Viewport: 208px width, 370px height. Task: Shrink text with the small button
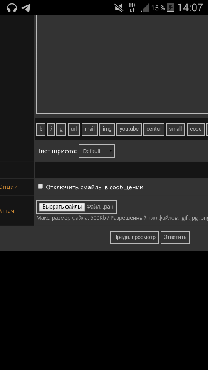(176, 129)
